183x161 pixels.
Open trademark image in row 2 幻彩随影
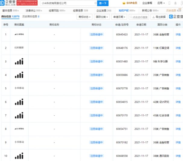coord(19,48)
